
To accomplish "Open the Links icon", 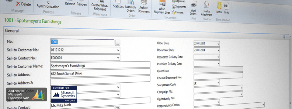I will [x=226, y=8].
